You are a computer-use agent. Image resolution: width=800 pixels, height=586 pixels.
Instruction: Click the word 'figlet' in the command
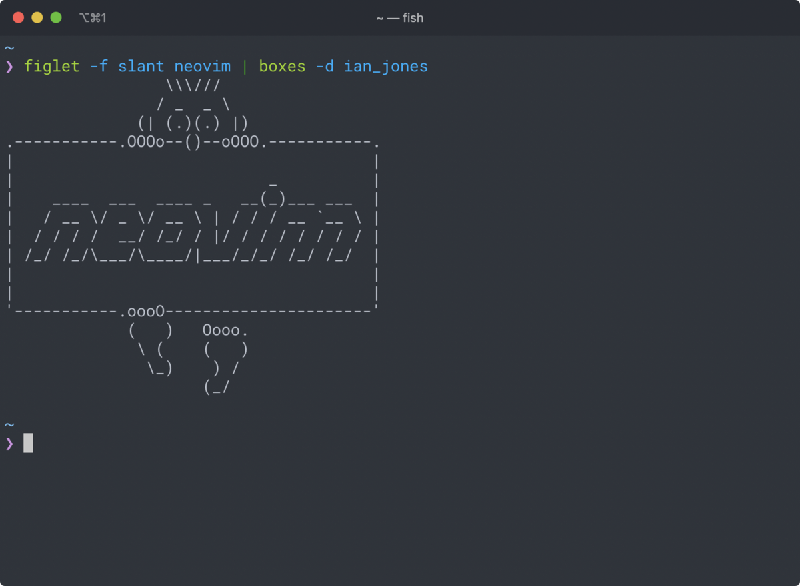[x=52, y=67]
